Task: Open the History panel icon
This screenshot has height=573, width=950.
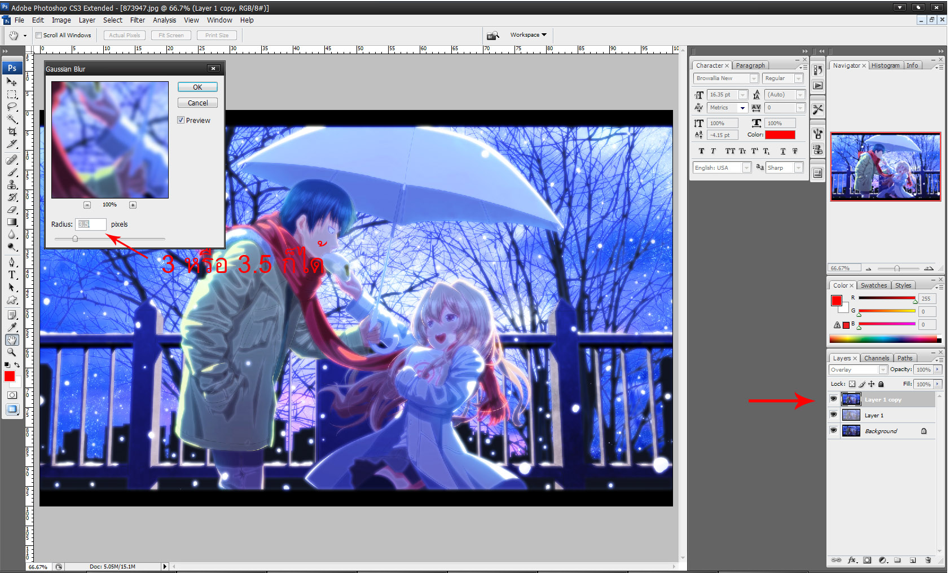Action: (x=817, y=70)
